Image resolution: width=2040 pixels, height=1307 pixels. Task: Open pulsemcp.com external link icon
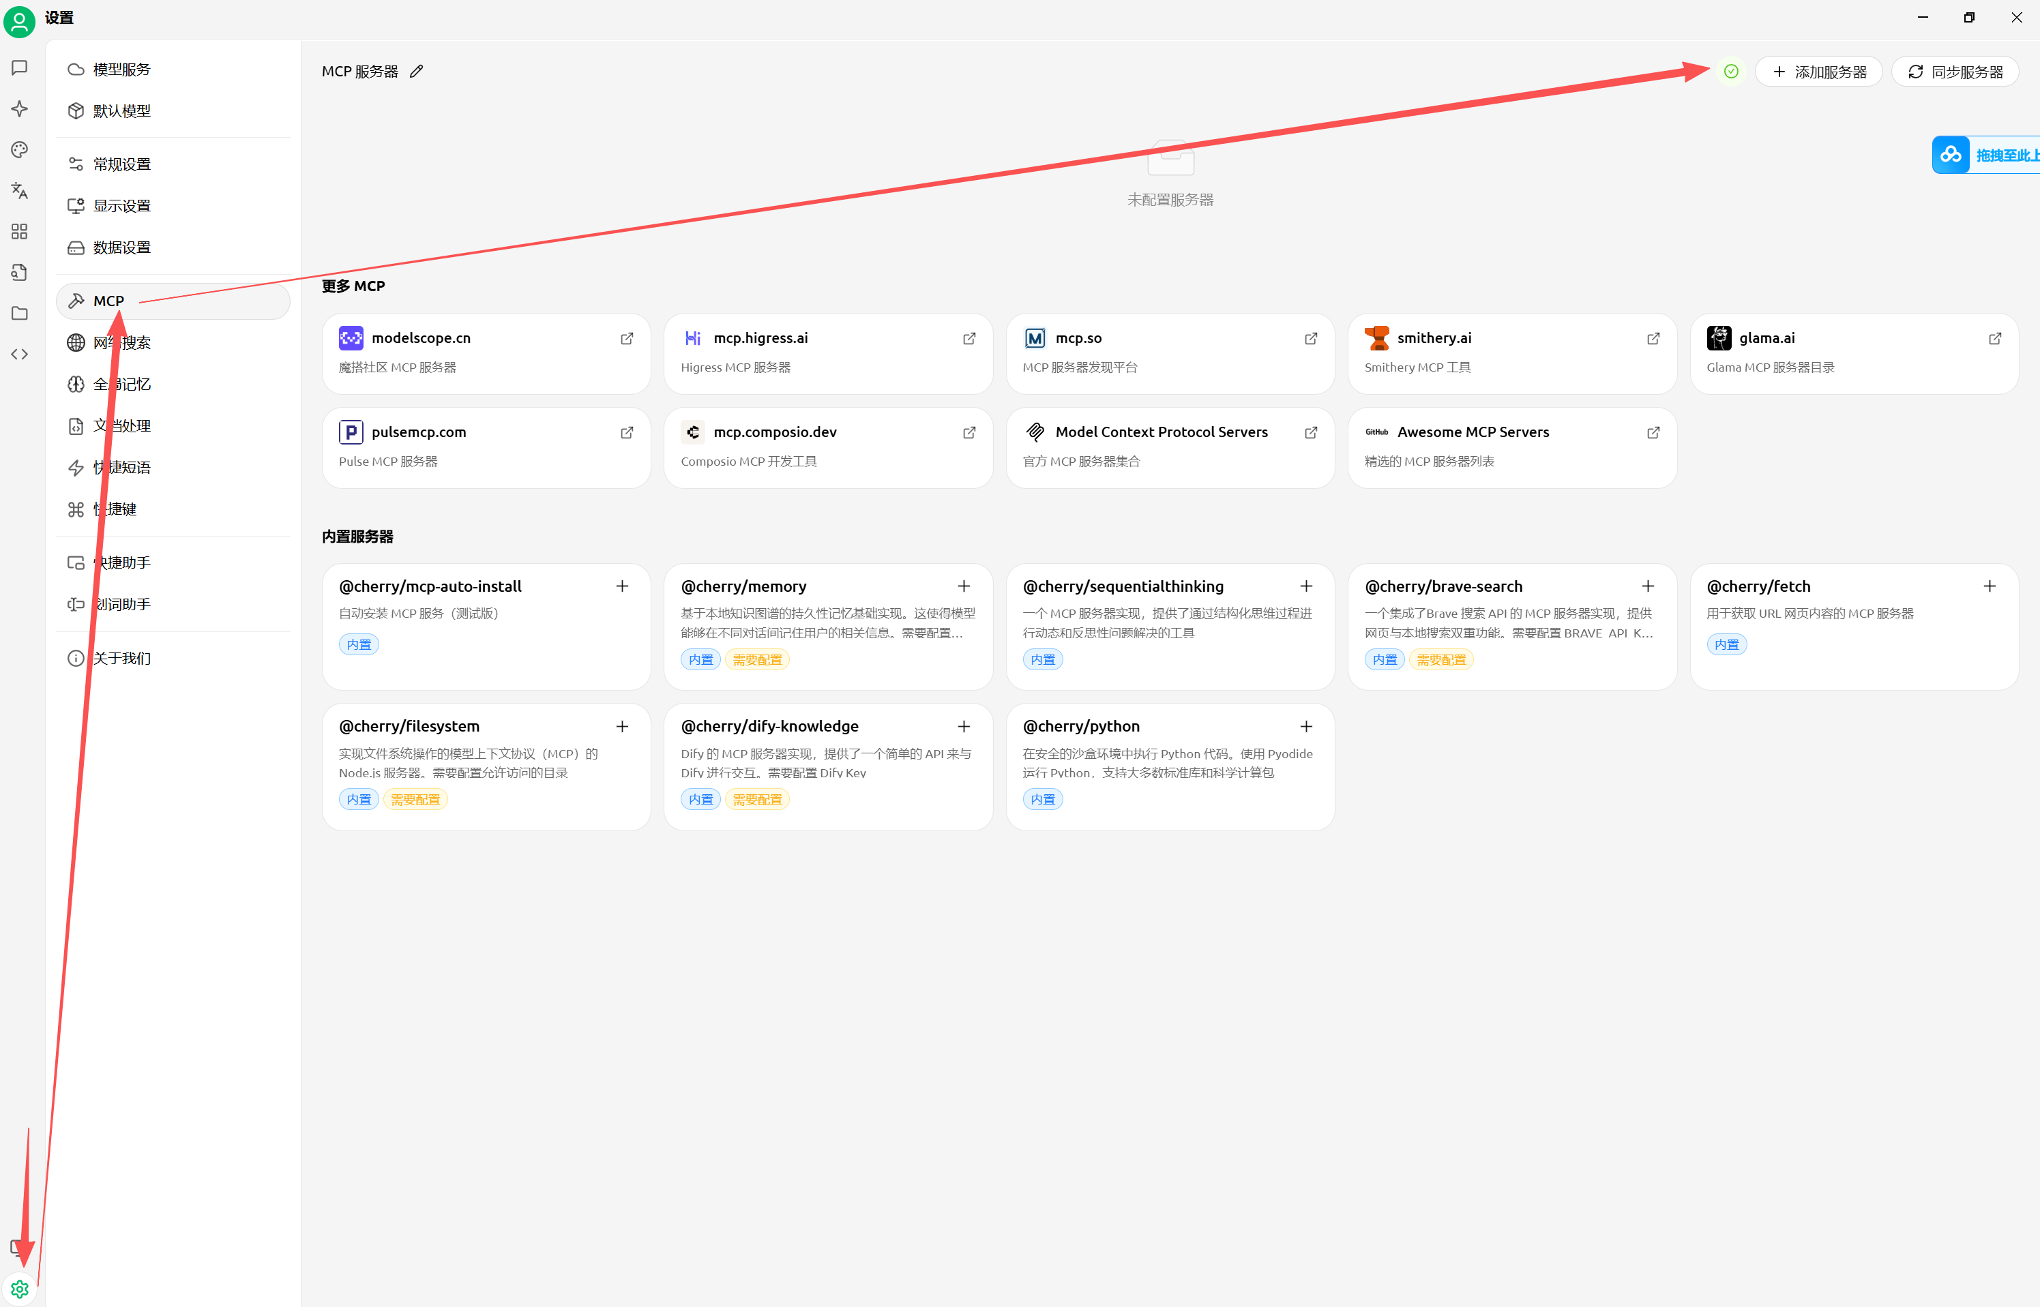(x=627, y=432)
